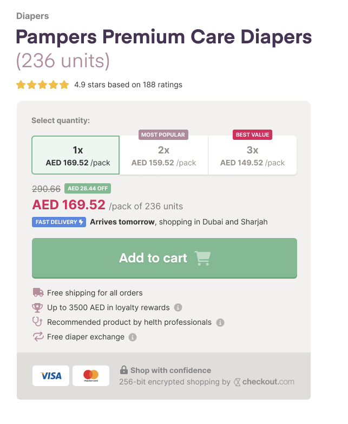Click the shopping cart icon in button
The height and width of the screenshot is (424, 348).
(202, 258)
